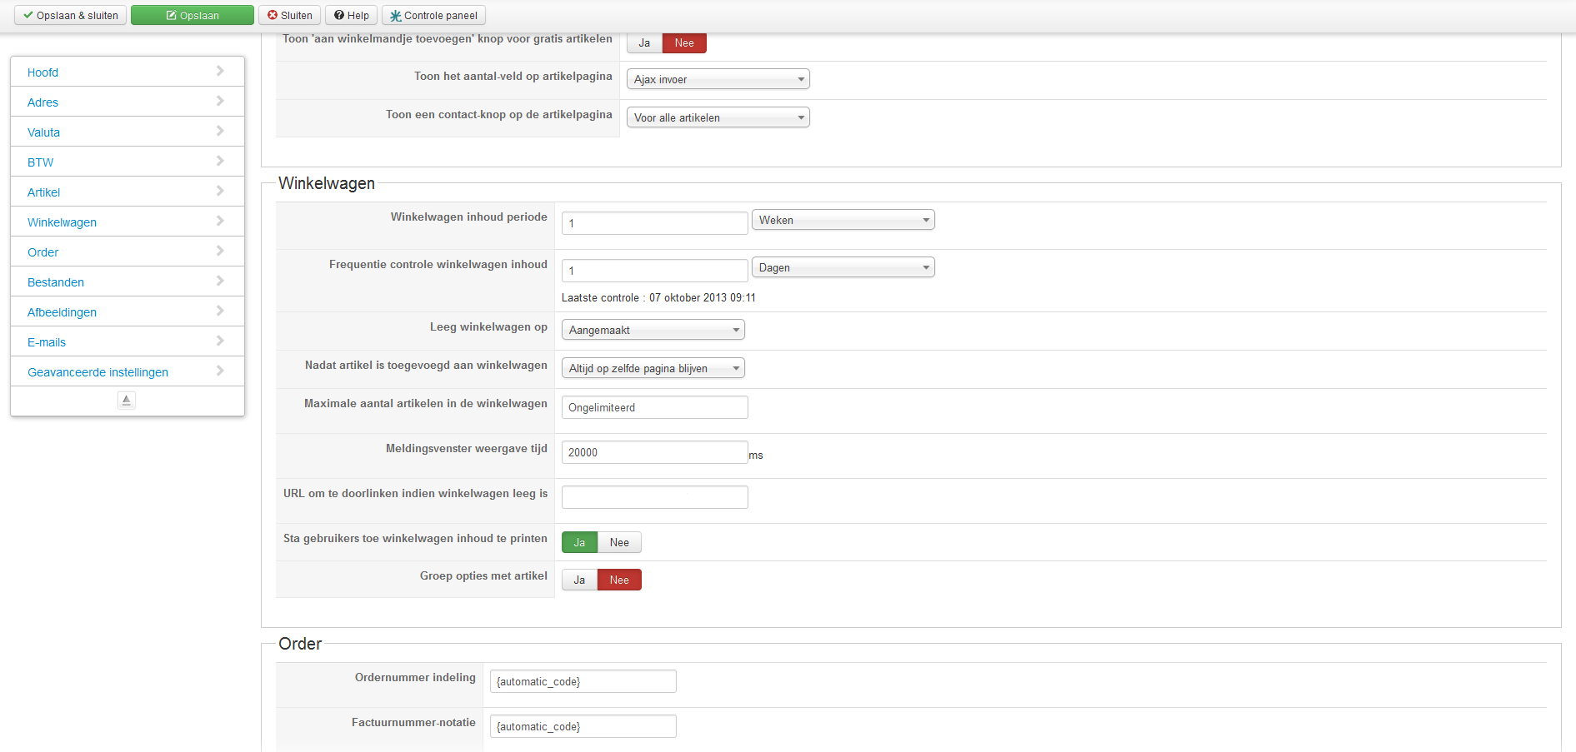The width and height of the screenshot is (1576, 752).
Task: Select Nee for gratis artikelen knop
Action: [684, 42]
